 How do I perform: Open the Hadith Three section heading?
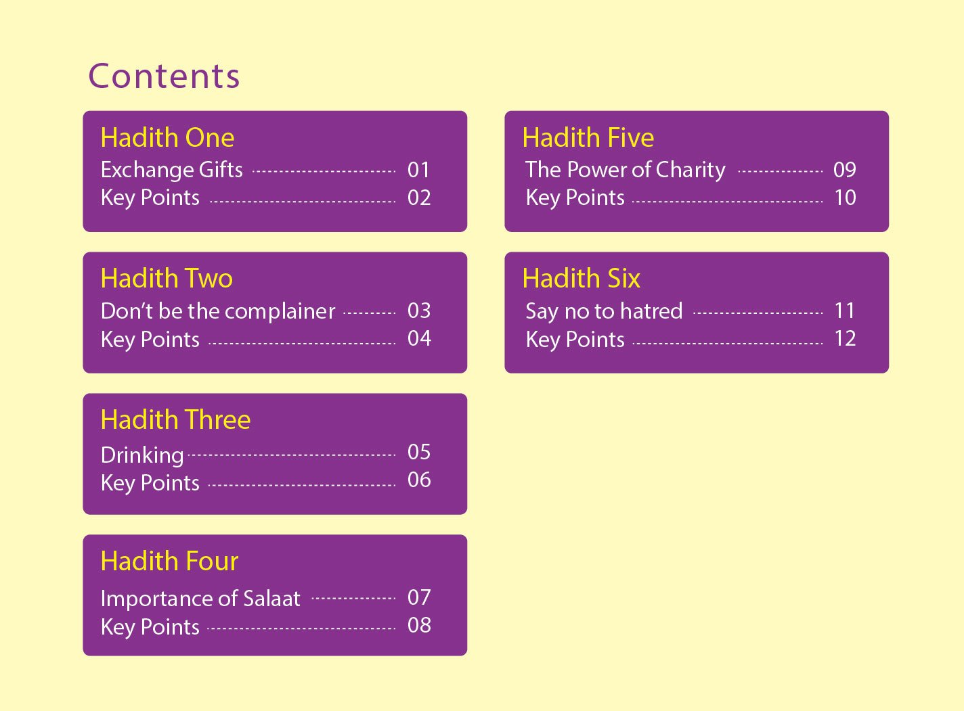coord(175,420)
